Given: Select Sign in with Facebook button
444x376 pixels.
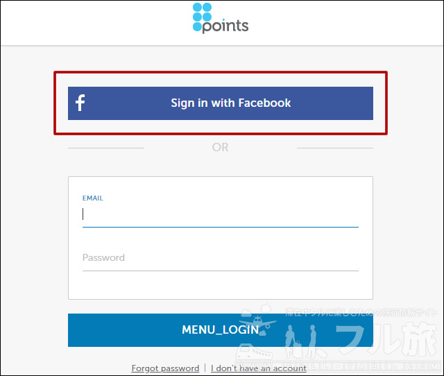Looking at the screenshot, I should pos(221,103).
